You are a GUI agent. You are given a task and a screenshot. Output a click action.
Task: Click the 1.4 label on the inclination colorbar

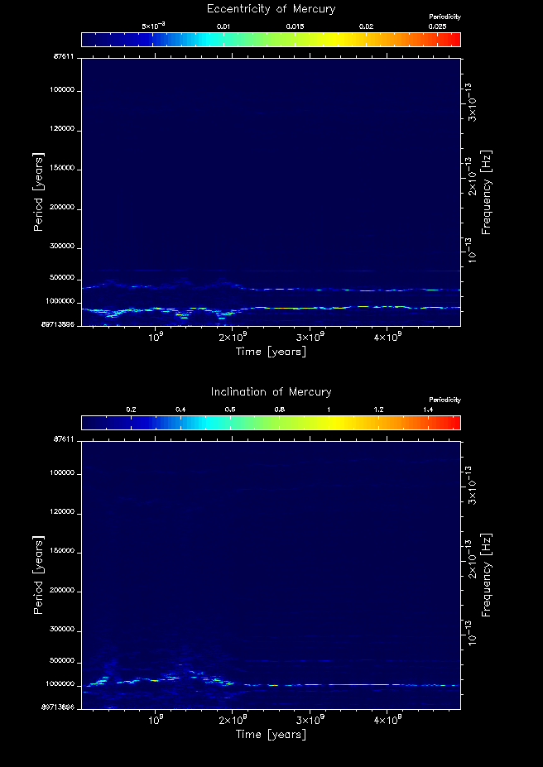coord(428,410)
